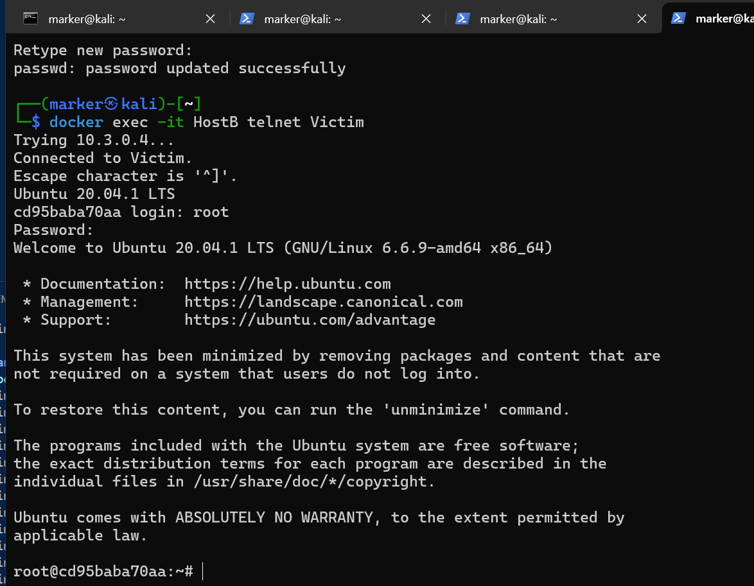The height and width of the screenshot is (586, 754).
Task: Click the word 'docker' in the command line
Action: coord(76,122)
